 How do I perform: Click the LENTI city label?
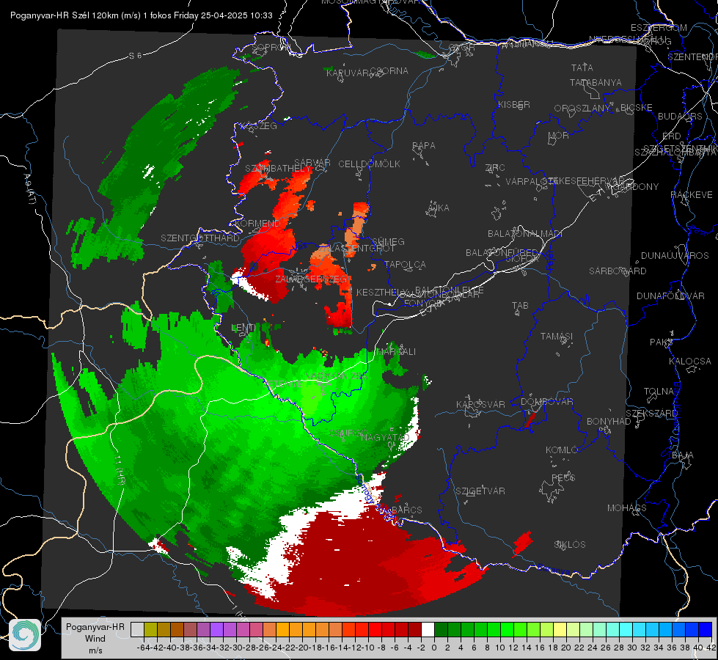(243, 328)
